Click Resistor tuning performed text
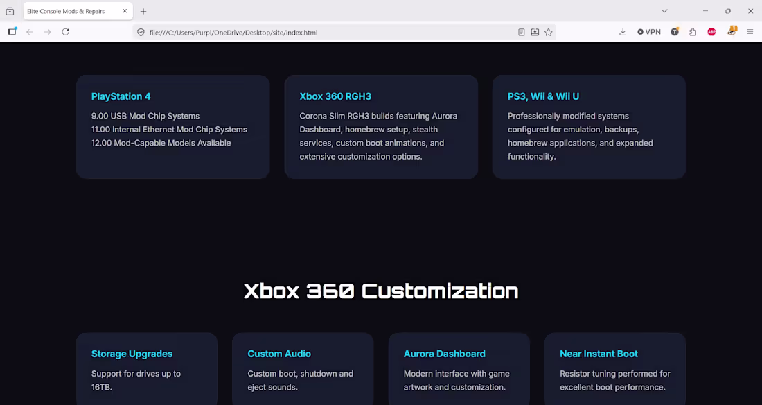 pyautogui.click(x=614, y=380)
